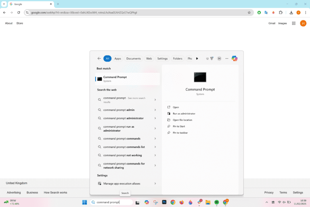Click the stock widget on the taskbar

[x=12, y=202]
